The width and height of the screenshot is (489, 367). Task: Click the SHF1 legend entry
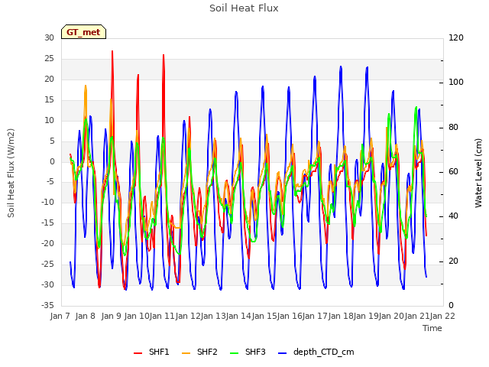click(x=151, y=352)
